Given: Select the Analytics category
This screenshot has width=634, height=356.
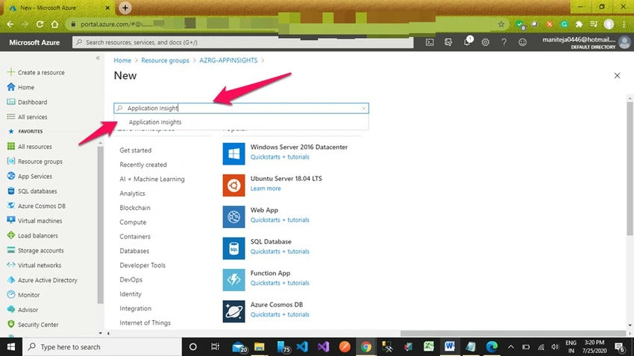Looking at the screenshot, I should coord(132,194).
